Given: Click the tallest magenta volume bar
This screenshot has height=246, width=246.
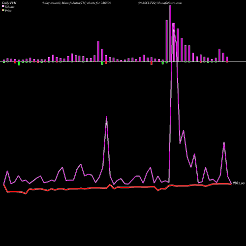Looking at the screenshot, I should pyautogui.click(x=170, y=33).
